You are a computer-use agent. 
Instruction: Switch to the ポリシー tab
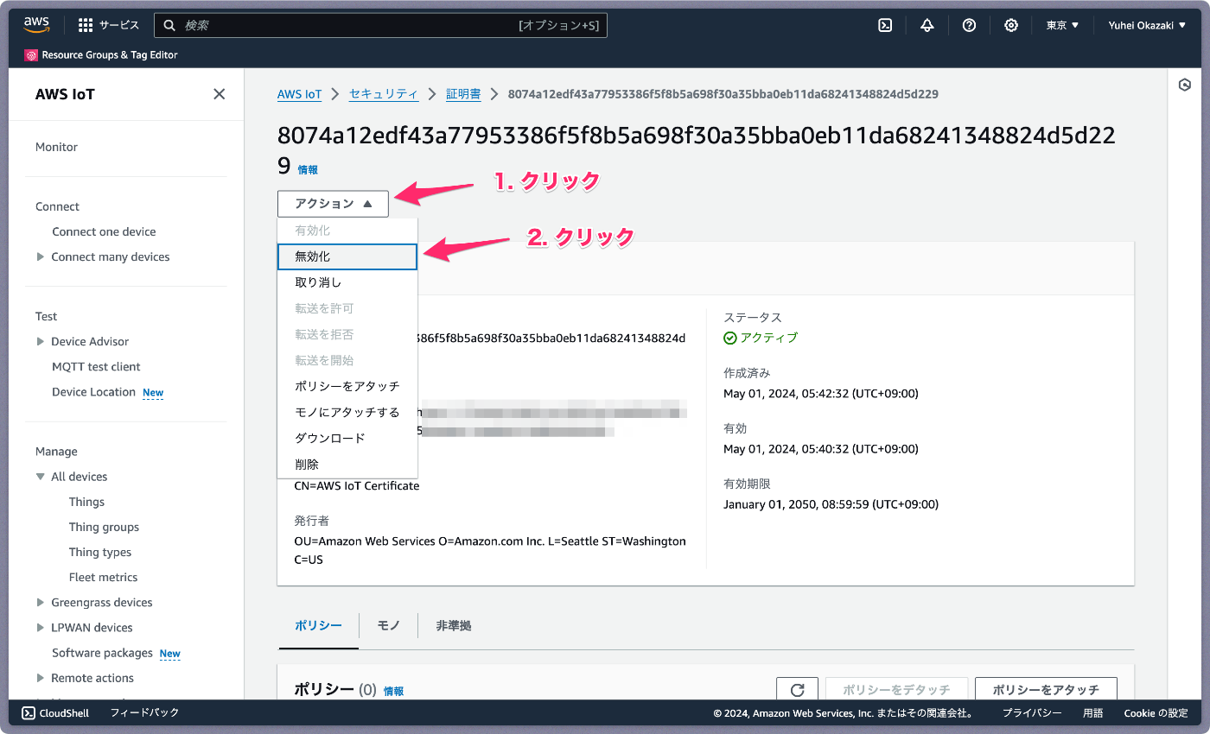click(x=318, y=625)
